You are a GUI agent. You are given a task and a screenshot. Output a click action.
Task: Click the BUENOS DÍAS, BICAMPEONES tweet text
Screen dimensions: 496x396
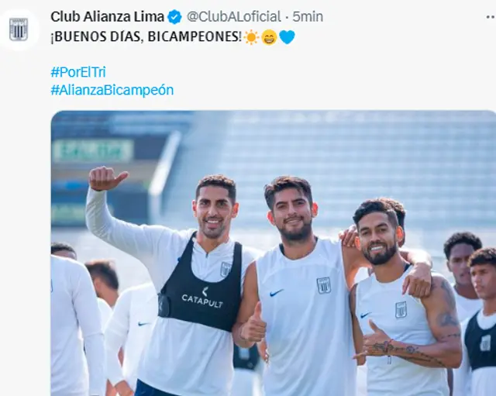pyautogui.click(x=146, y=37)
